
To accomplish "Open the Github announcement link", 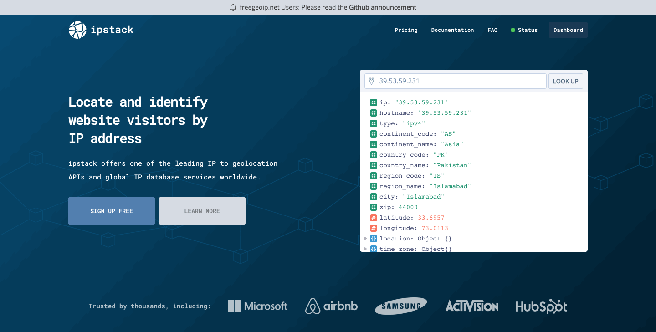I will coord(383,7).
